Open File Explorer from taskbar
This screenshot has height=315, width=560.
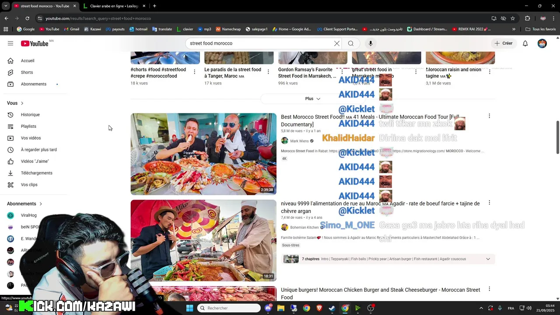tap(281, 308)
